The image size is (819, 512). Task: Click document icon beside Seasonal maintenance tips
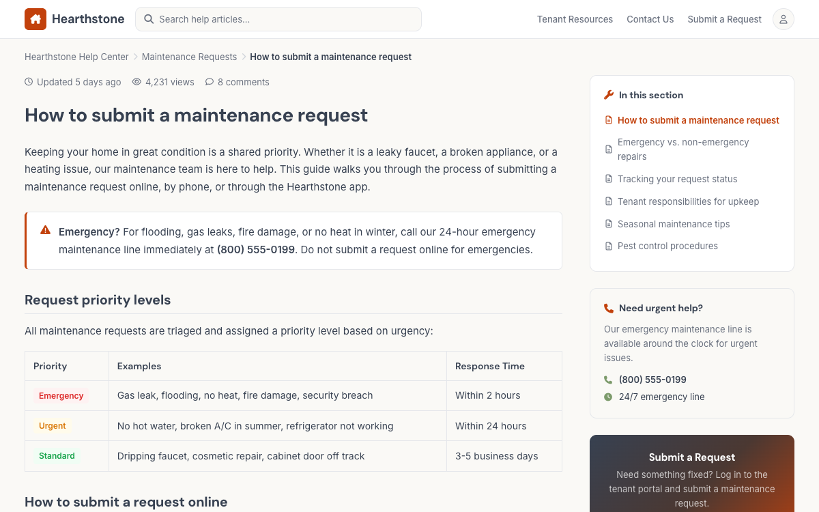(x=609, y=224)
